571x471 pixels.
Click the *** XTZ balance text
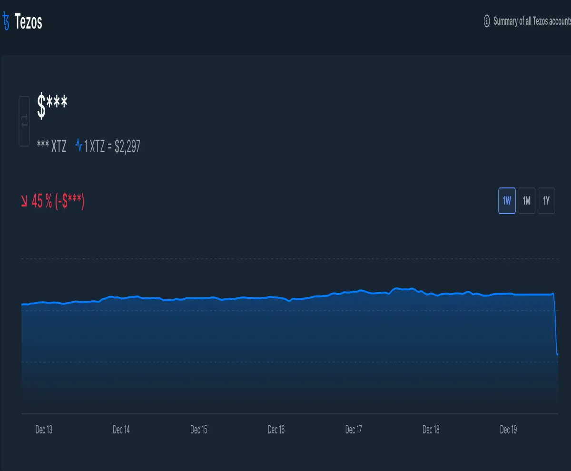(x=52, y=146)
